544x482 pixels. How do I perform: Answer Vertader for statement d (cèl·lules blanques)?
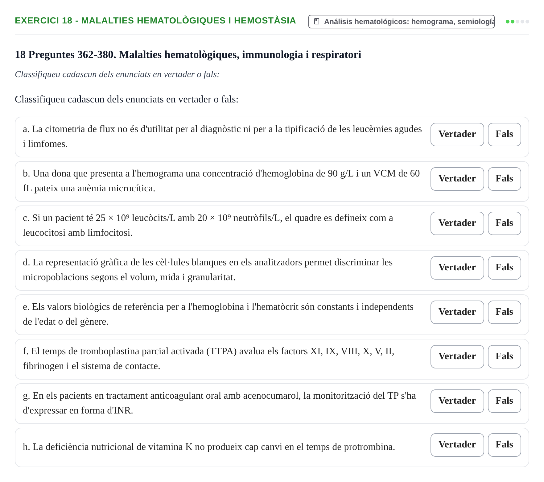pos(457,268)
